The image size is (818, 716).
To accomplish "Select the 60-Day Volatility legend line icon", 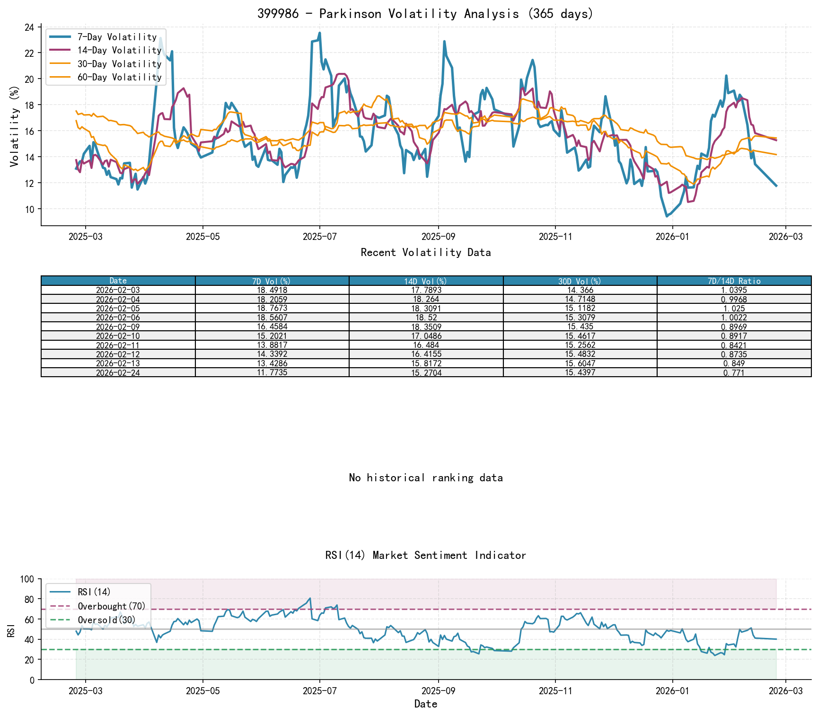I will (x=61, y=78).
